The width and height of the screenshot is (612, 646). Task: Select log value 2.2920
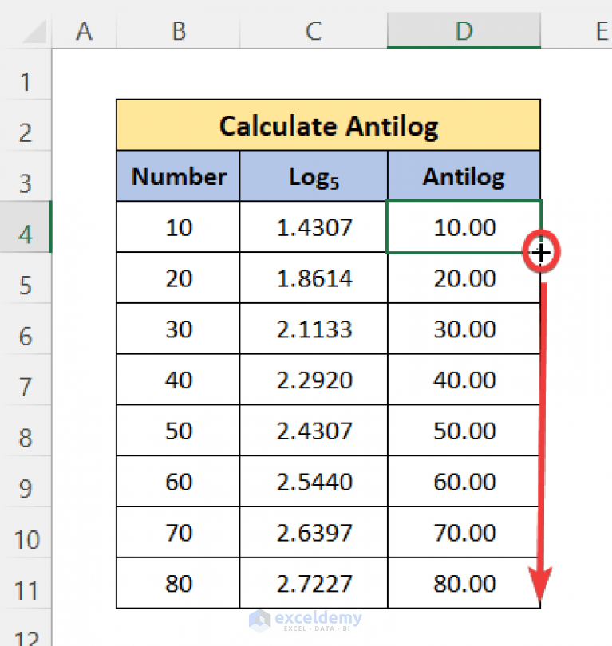(314, 380)
